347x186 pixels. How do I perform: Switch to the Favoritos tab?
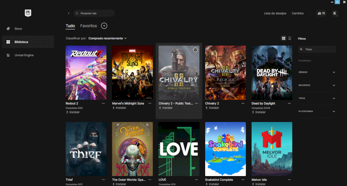click(x=88, y=26)
